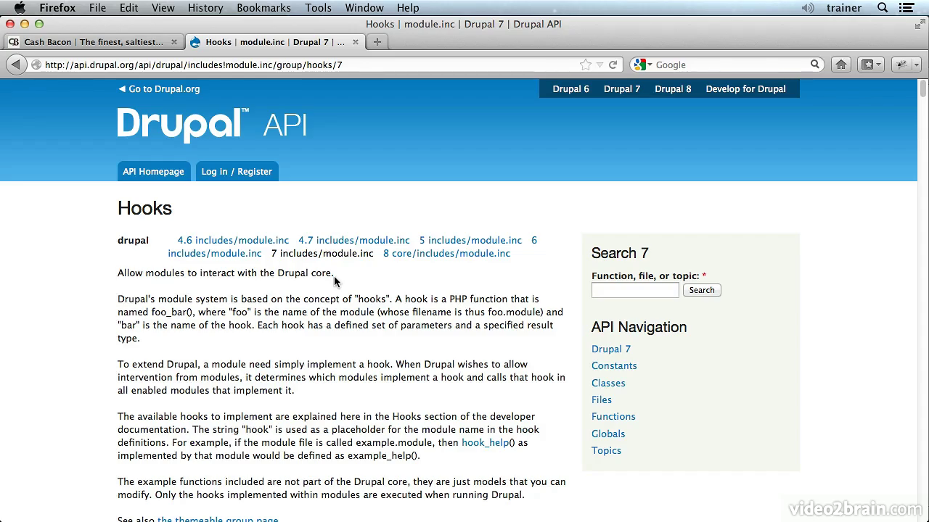Open the View menu
The width and height of the screenshot is (929, 522).
[163, 8]
